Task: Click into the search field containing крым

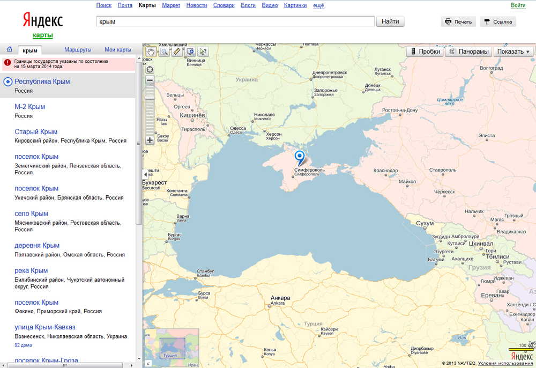Action: 235,21
